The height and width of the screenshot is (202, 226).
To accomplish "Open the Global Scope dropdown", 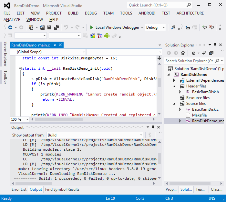I will coord(48,52).
